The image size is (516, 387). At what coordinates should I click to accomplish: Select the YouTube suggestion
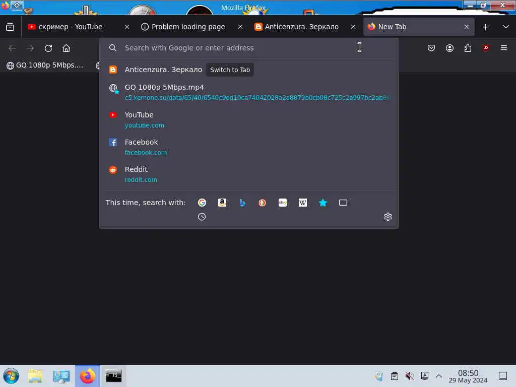click(x=248, y=120)
